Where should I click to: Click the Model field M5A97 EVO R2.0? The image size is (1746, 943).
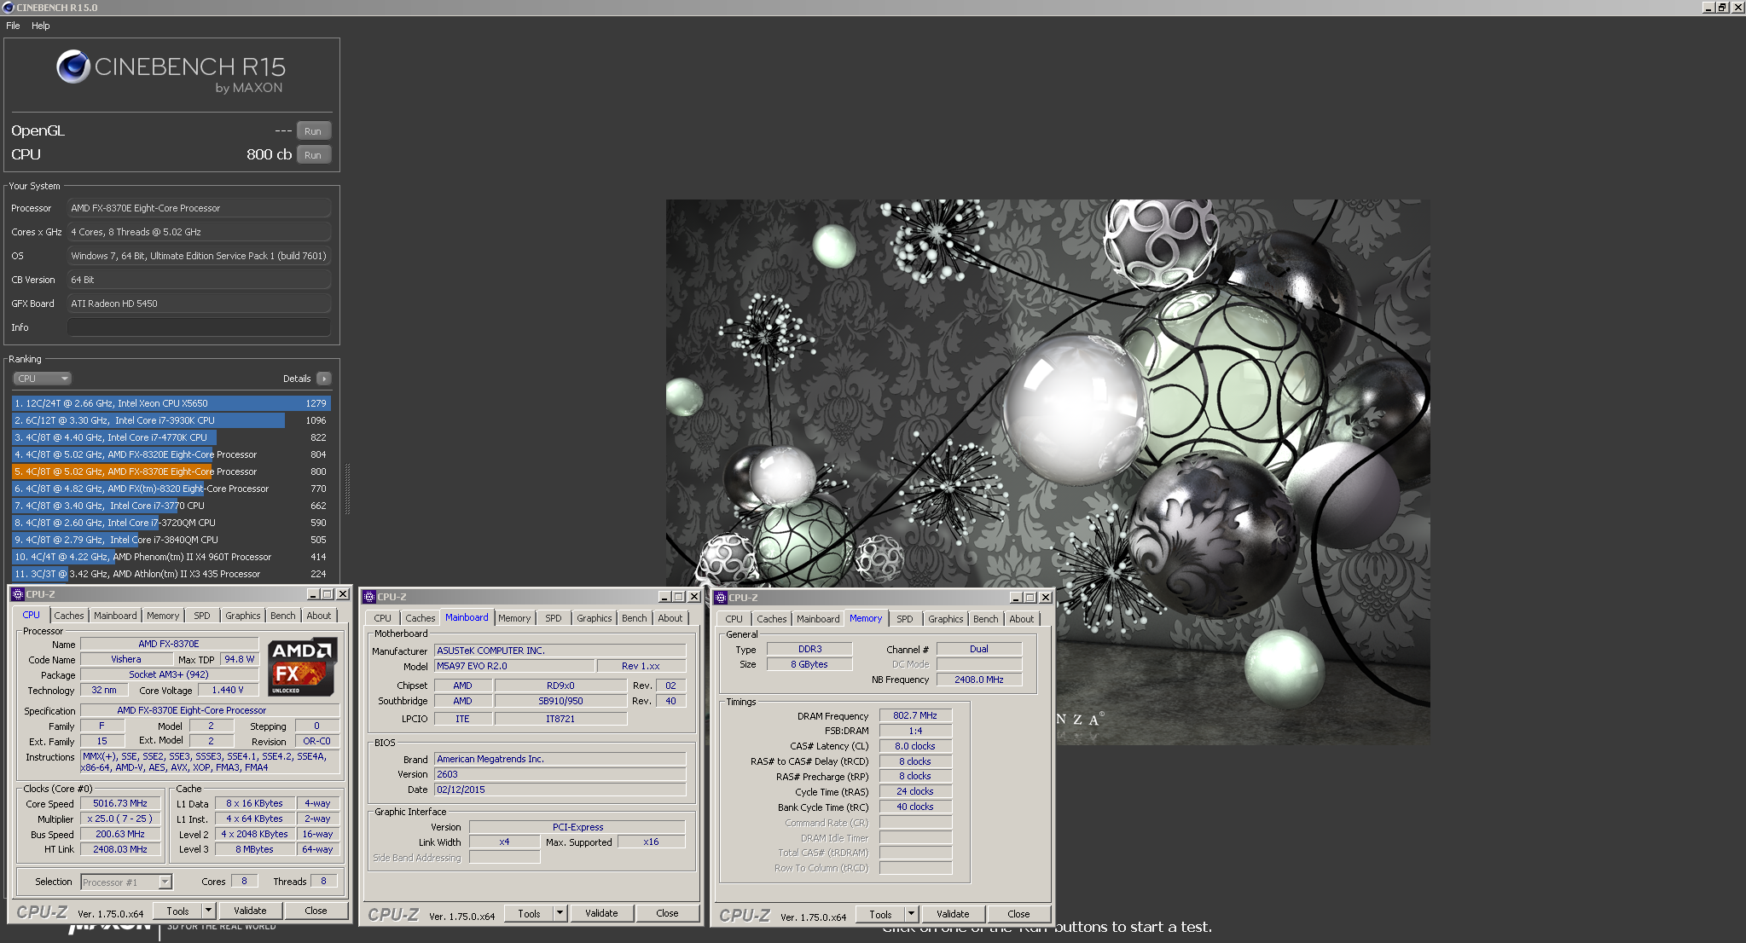(x=513, y=666)
